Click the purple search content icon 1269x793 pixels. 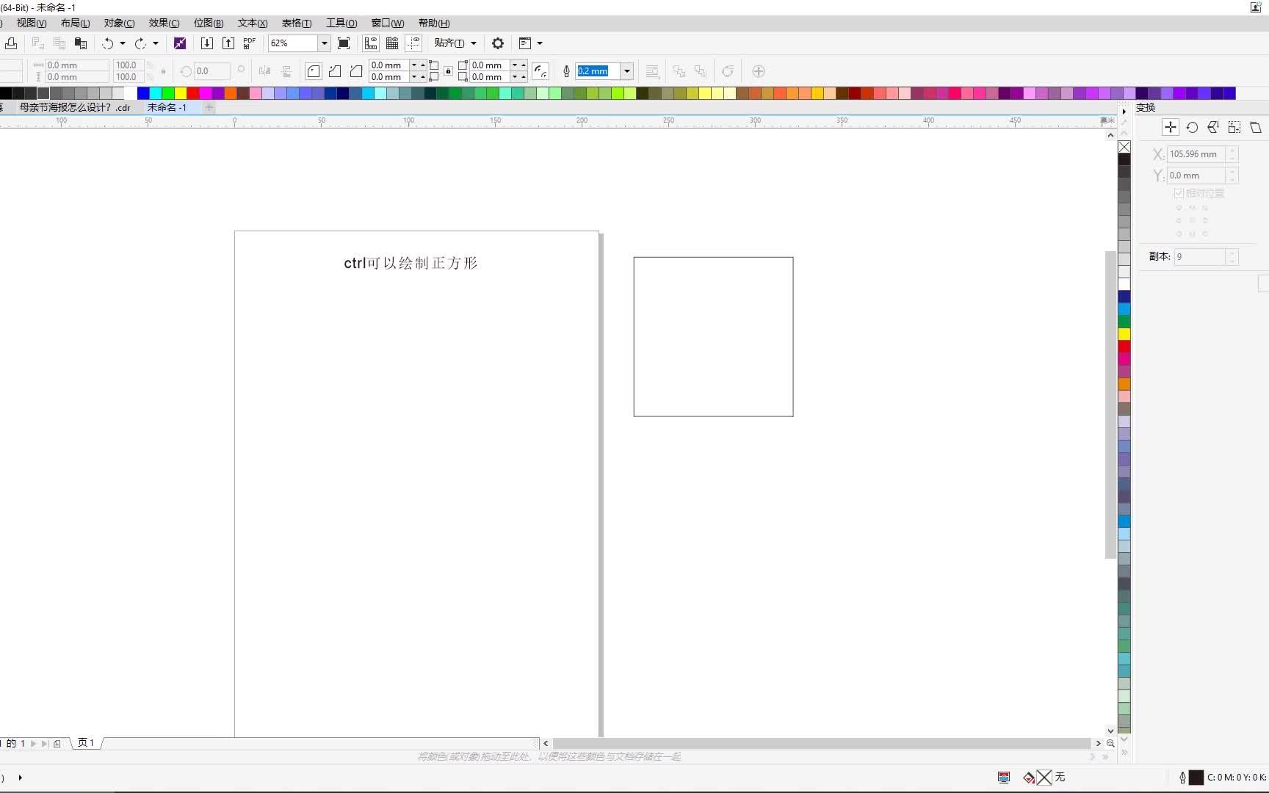pyautogui.click(x=180, y=43)
